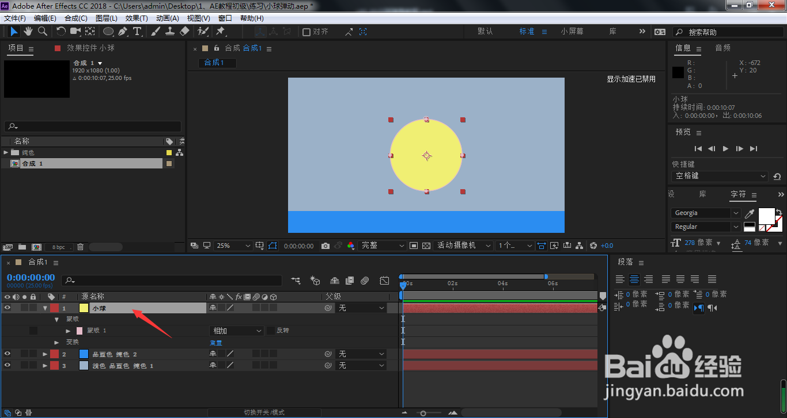Open the show channel color icon
Viewport: 787px width, 418px height.
351,246
